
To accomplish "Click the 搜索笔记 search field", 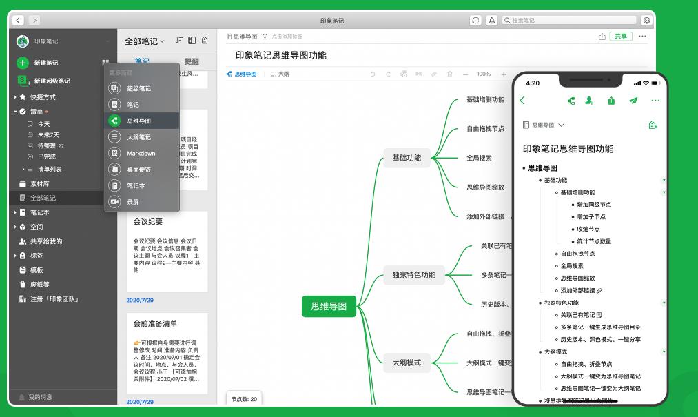I will coord(569,20).
